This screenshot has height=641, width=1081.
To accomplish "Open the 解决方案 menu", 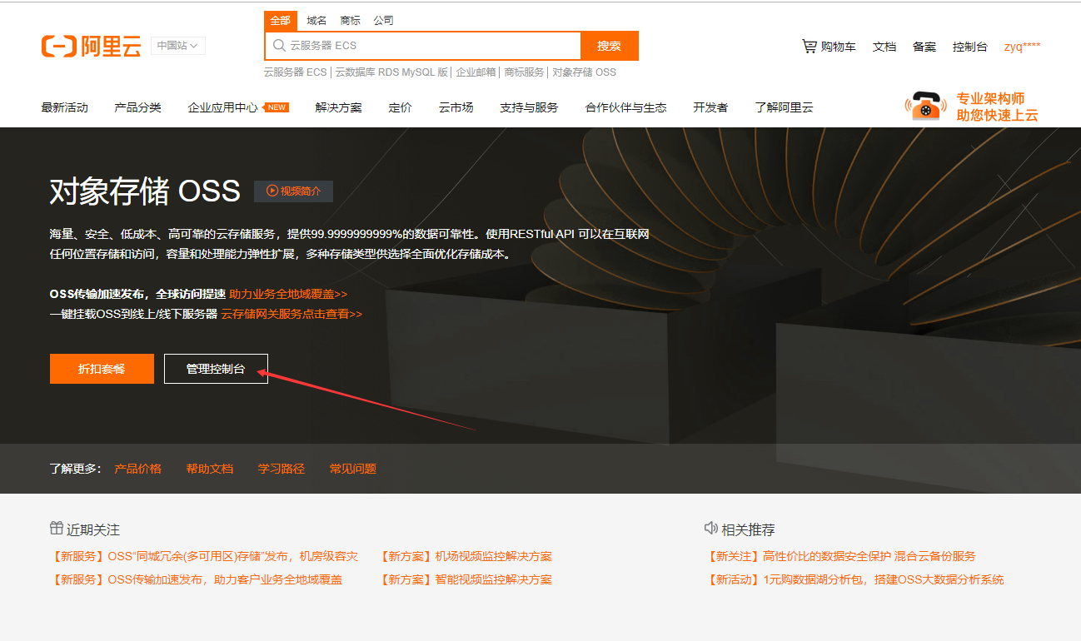I will coord(339,107).
